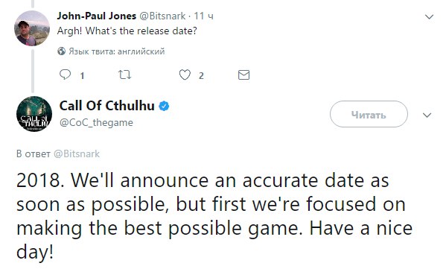This screenshot has height=269, width=446.
Task: Open John-Paul Jones's profile picture
Action: coord(32,28)
